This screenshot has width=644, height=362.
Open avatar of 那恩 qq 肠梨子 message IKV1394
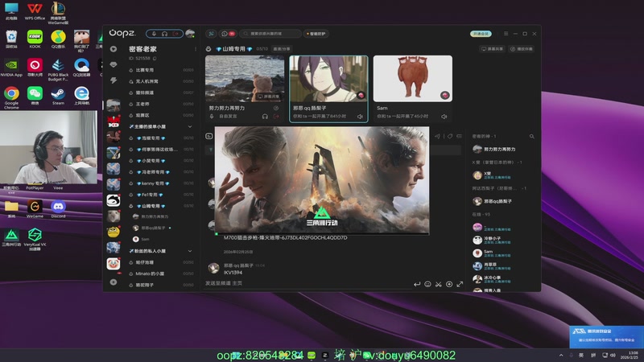213,269
